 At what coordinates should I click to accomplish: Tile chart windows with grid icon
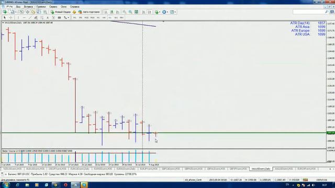(x=136, y=12)
